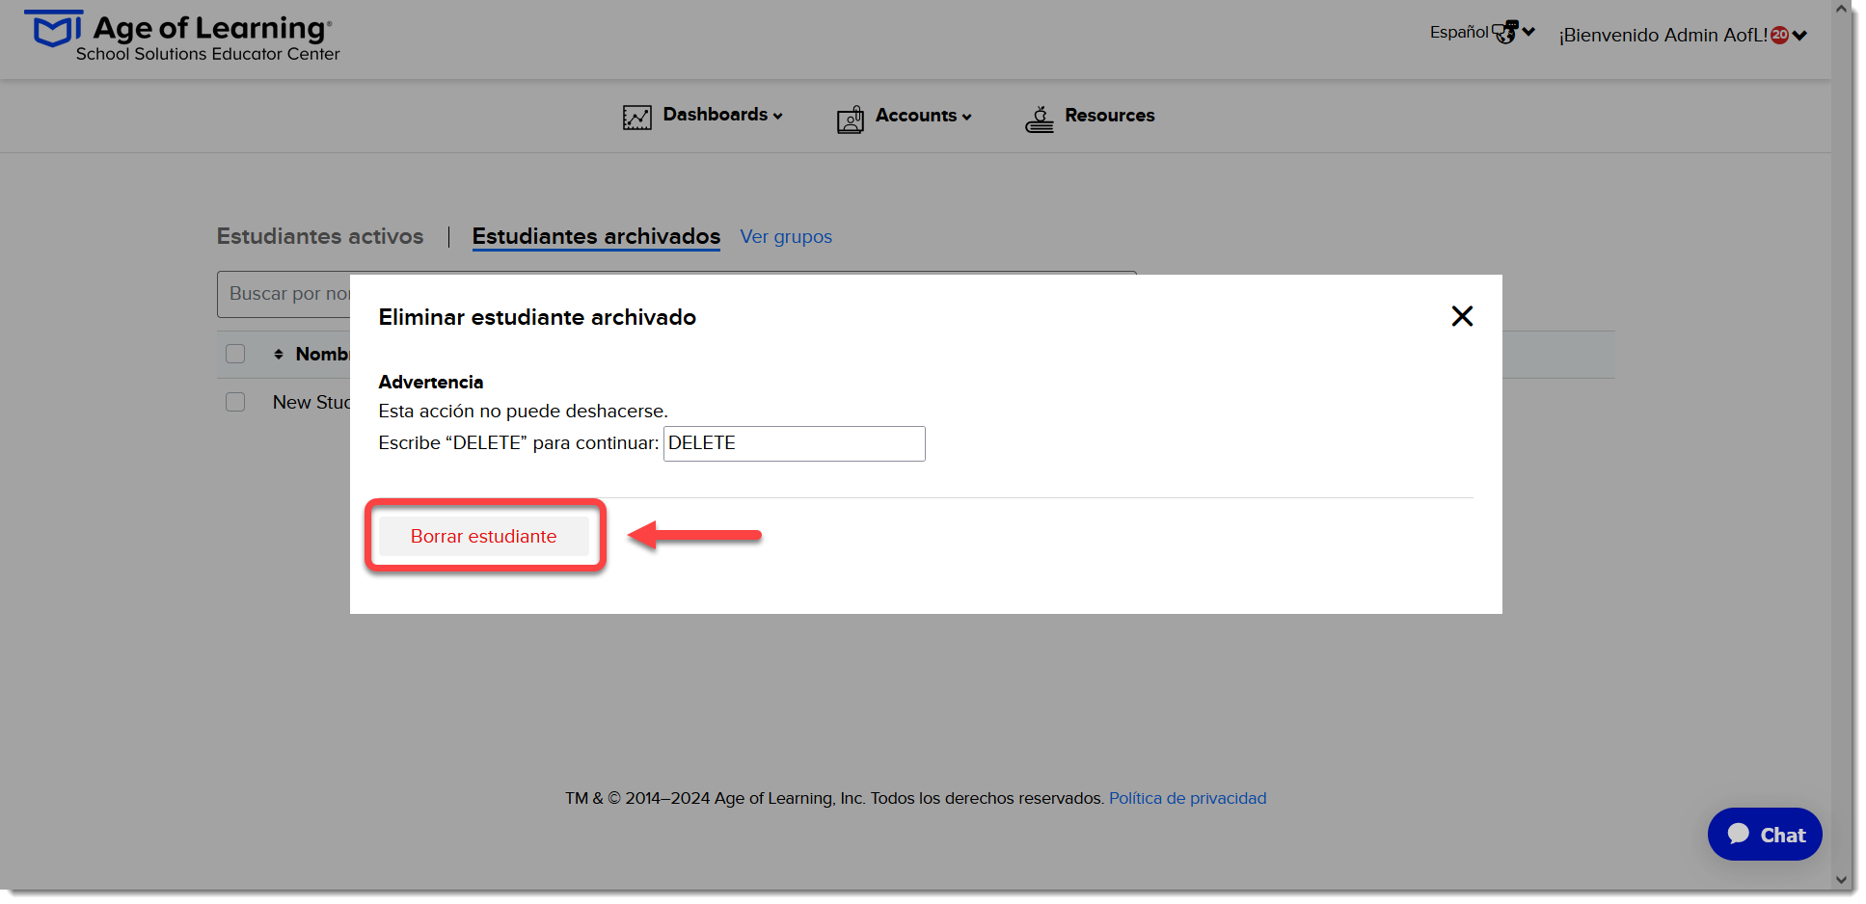Open the Política de privacidad link
1866x904 pixels.
click(1187, 798)
